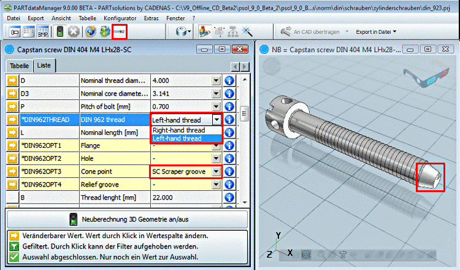460x270 pixels.
Task: Open the Konfigurator menu
Action: (x=120, y=18)
